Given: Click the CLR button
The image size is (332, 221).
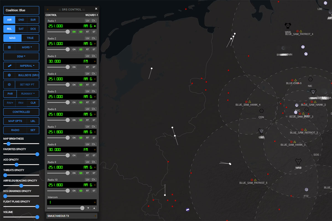Looking at the screenshot, I should [x=33, y=103].
